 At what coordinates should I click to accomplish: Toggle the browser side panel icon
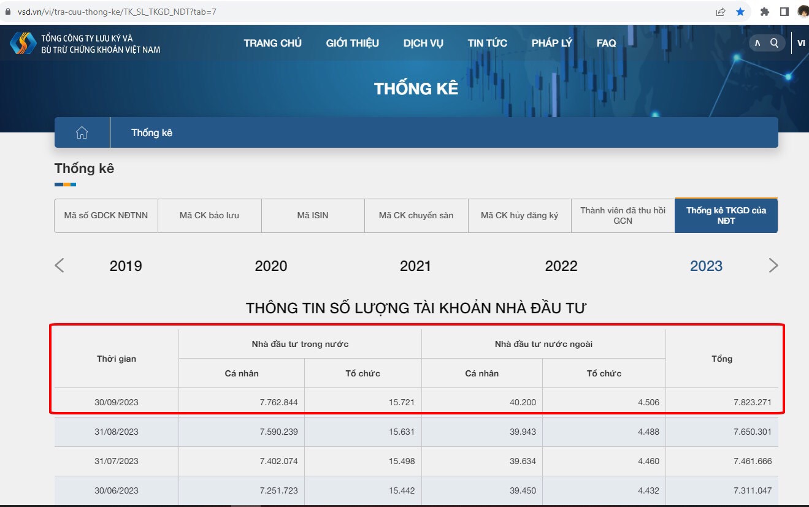click(784, 12)
